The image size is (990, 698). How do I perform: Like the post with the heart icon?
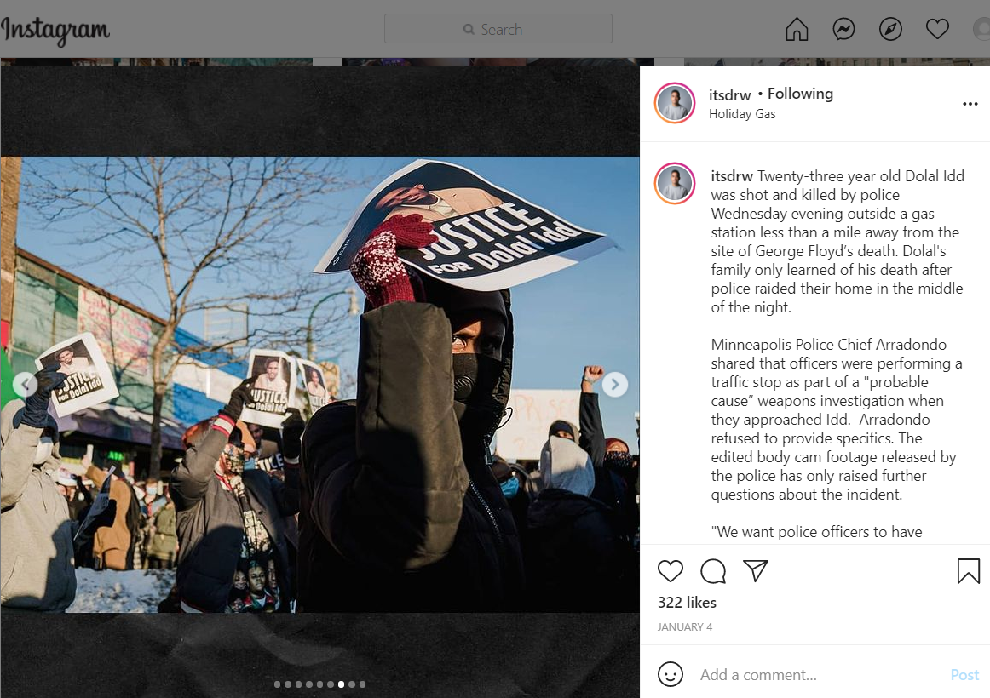[670, 570]
